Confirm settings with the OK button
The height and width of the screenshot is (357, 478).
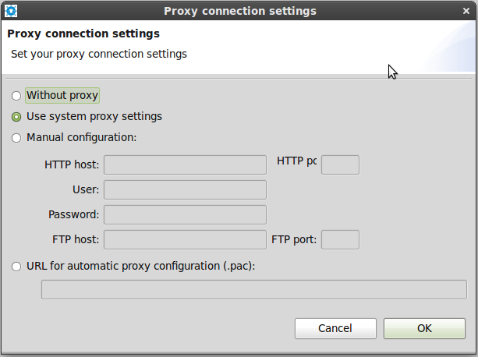point(424,328)
